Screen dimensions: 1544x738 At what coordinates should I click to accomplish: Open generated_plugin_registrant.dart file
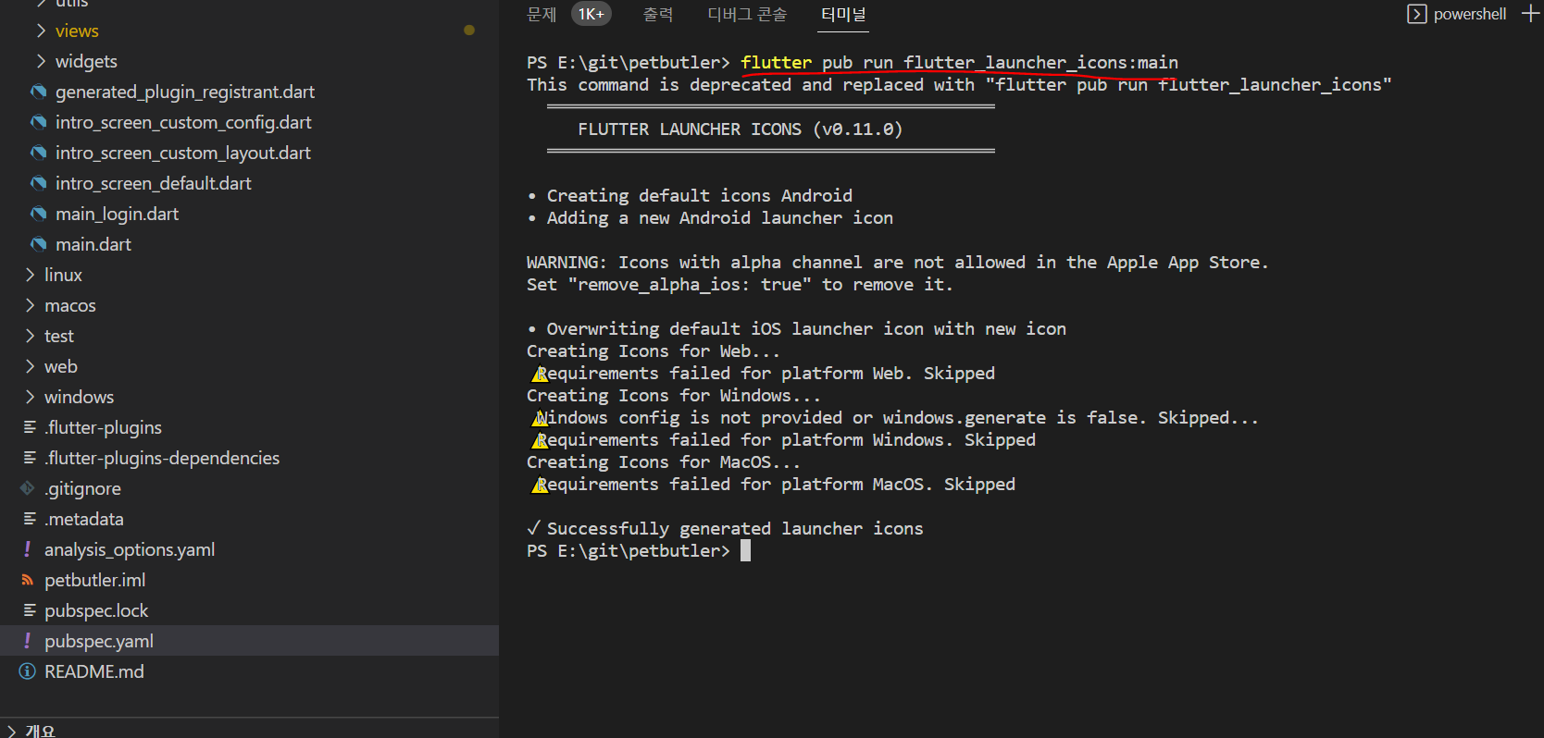pos(185,92)
